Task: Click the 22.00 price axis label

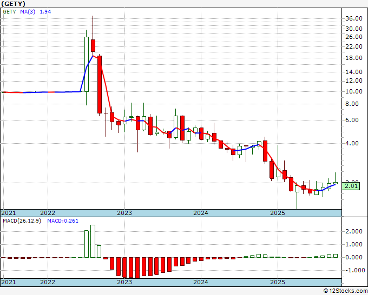Action: point(354,46)
